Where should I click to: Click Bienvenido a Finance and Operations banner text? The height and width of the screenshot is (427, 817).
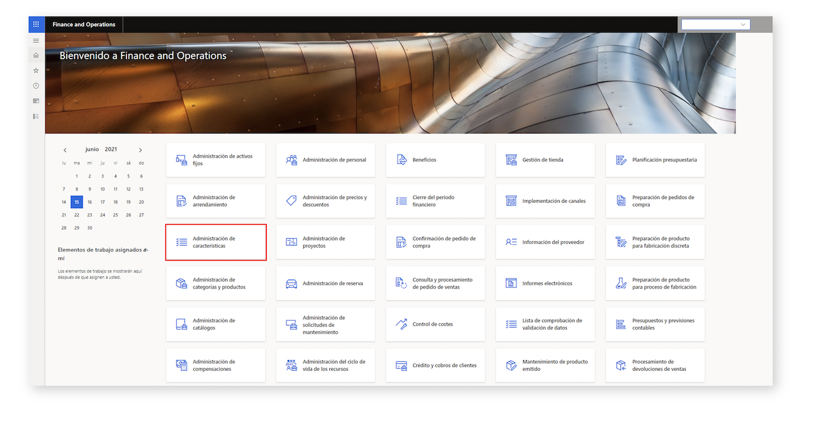pos(143,56)
